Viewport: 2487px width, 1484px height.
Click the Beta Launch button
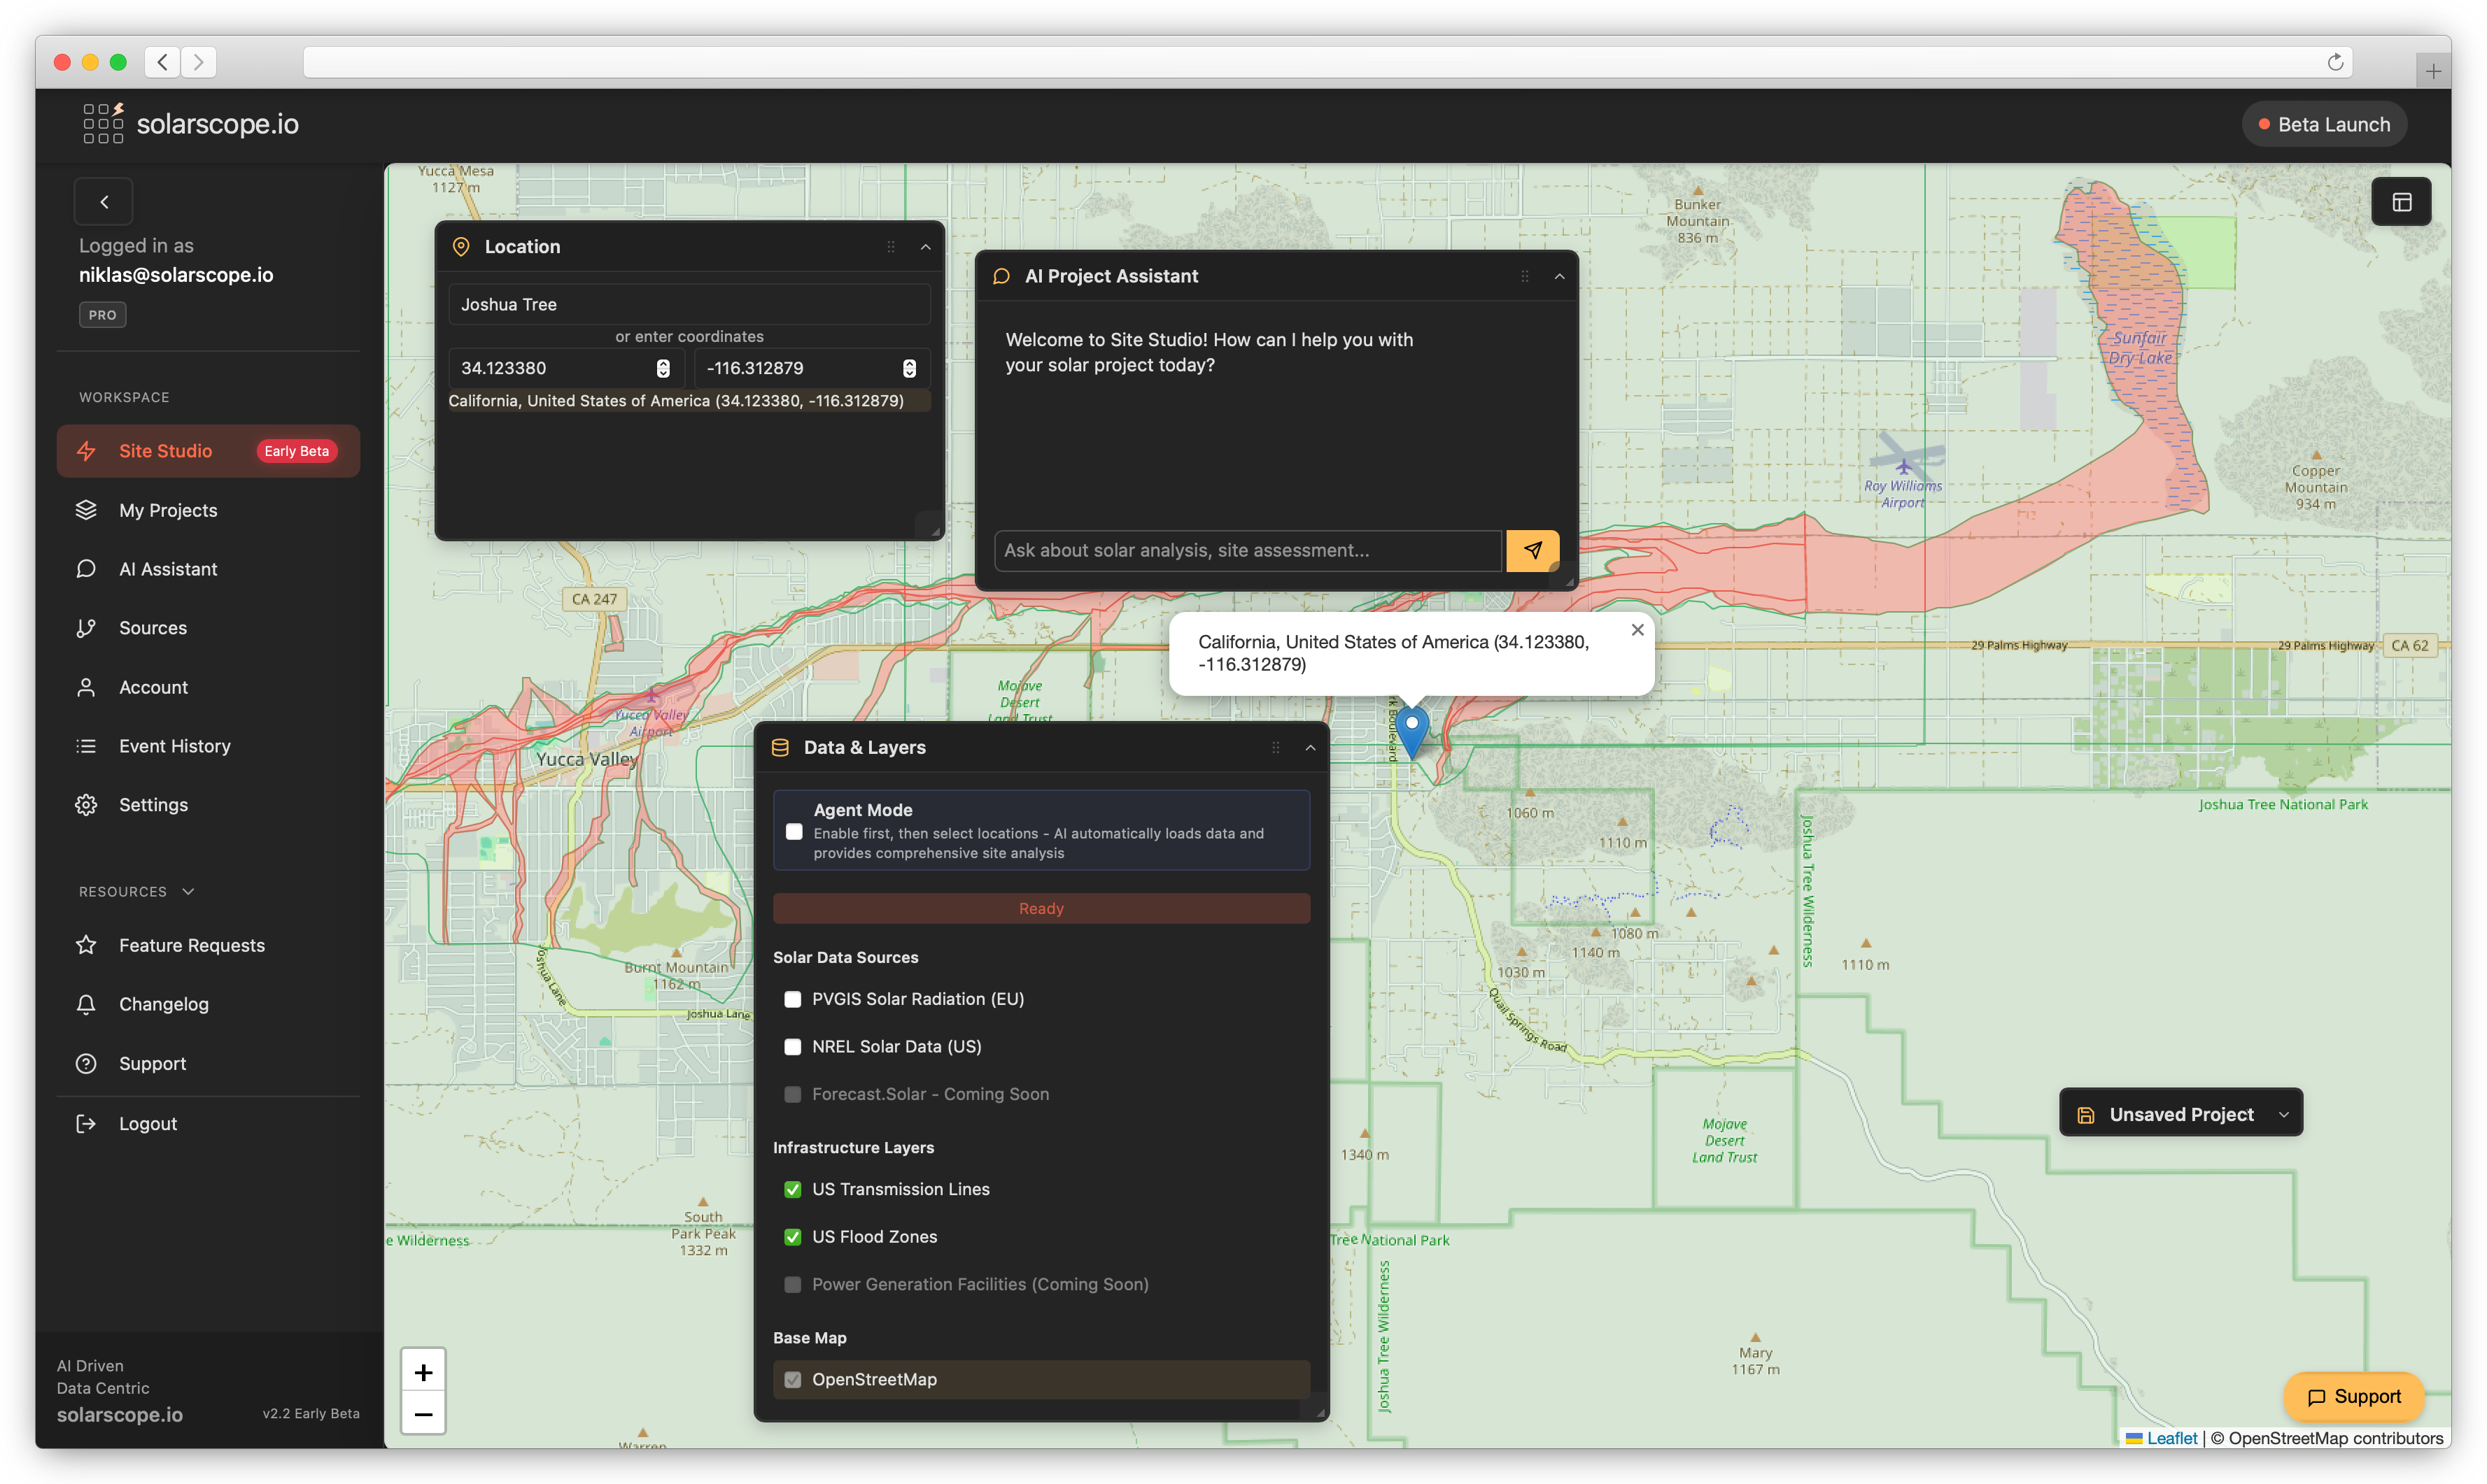[2323, 123]
